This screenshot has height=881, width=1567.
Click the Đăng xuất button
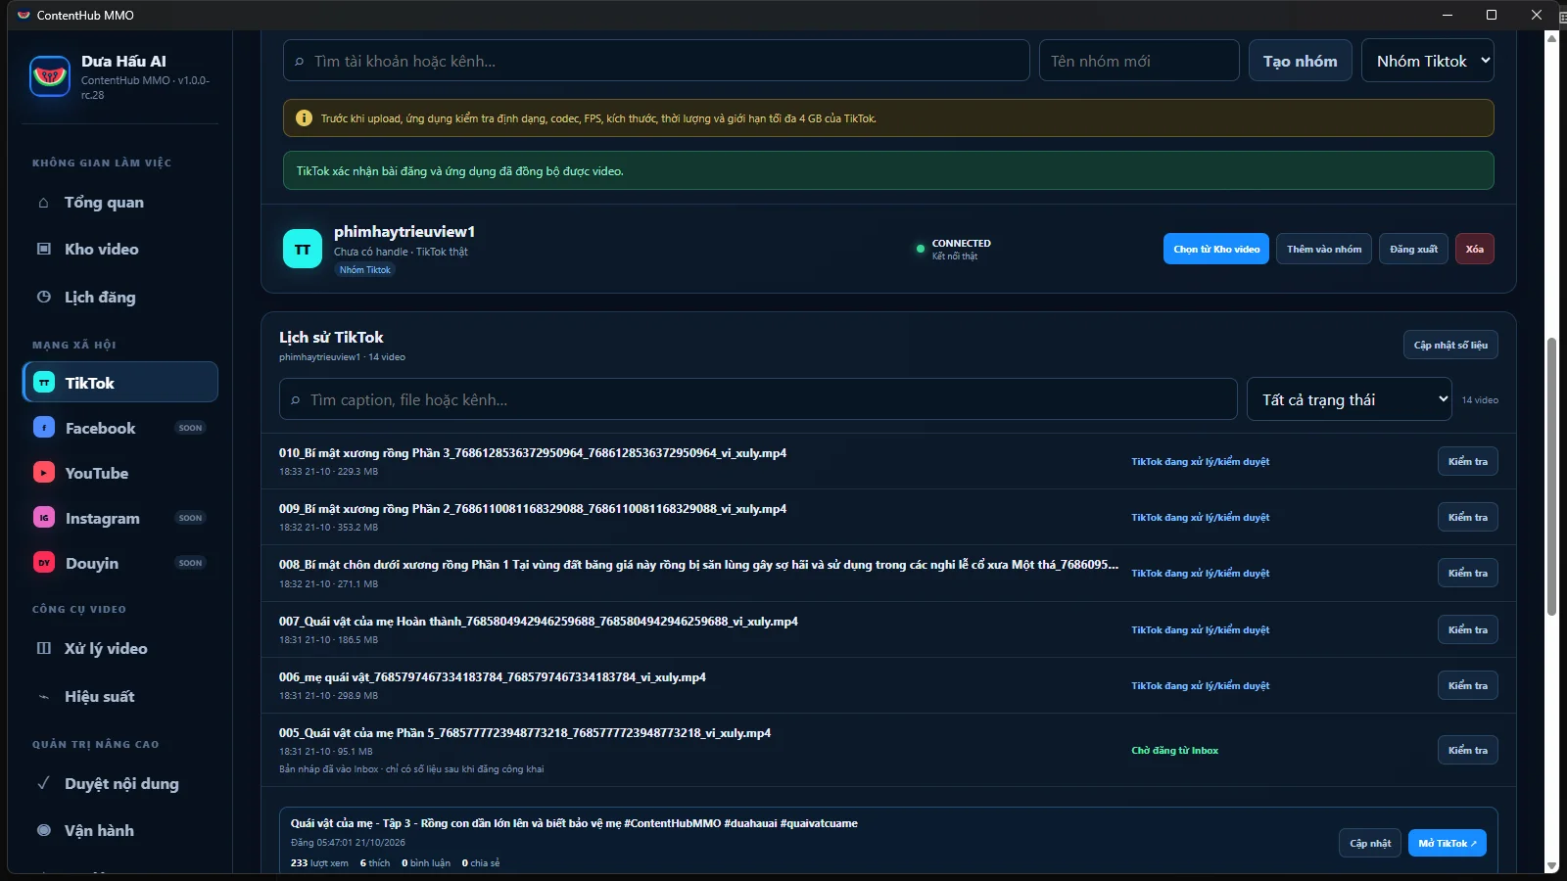[x=1413, y=249]
